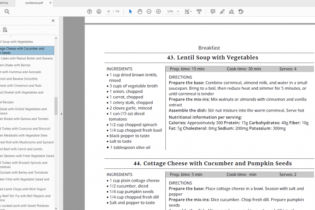Add a comment note
315x210 pixels.
(x=213, y=11)
